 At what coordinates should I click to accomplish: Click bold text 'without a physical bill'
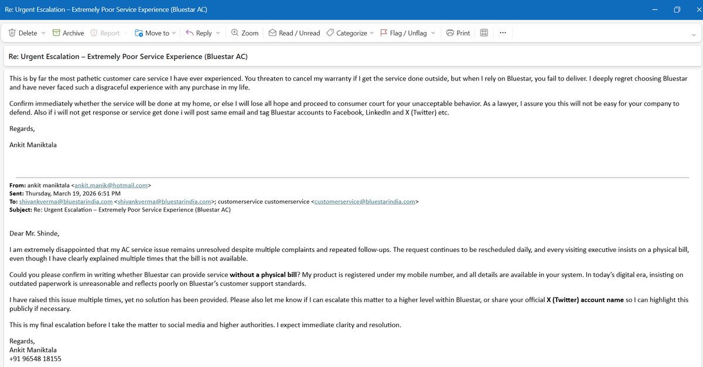point(265,275)
